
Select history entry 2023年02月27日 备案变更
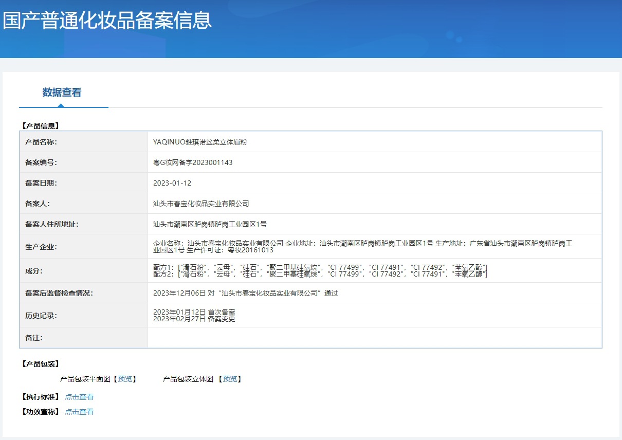[x=194, y=319]
